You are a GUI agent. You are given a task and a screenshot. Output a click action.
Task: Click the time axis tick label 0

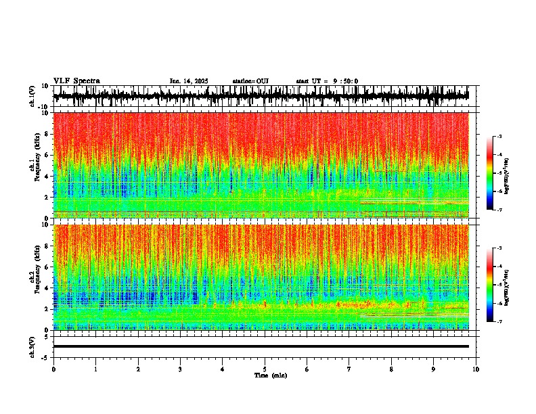53,369
